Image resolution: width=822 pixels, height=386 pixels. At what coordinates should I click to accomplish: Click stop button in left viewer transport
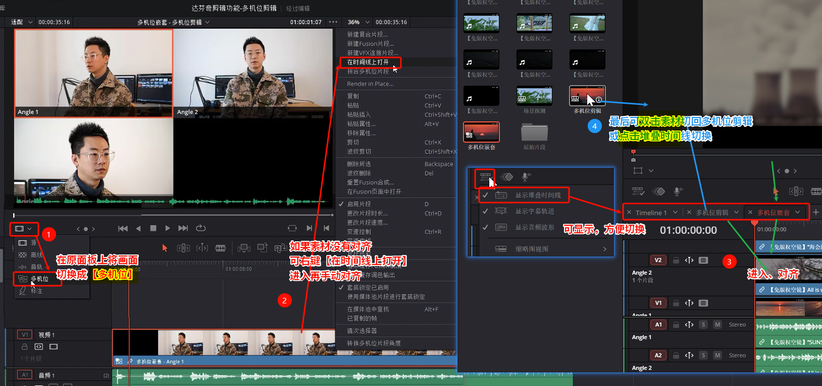[x=153, y=228]
